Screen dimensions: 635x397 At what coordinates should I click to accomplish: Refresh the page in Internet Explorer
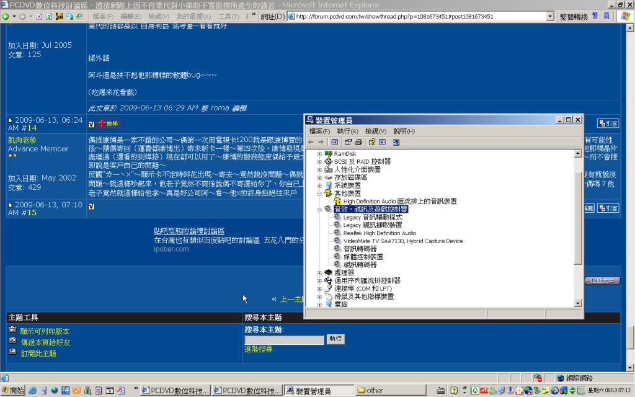tap(49, 17)
